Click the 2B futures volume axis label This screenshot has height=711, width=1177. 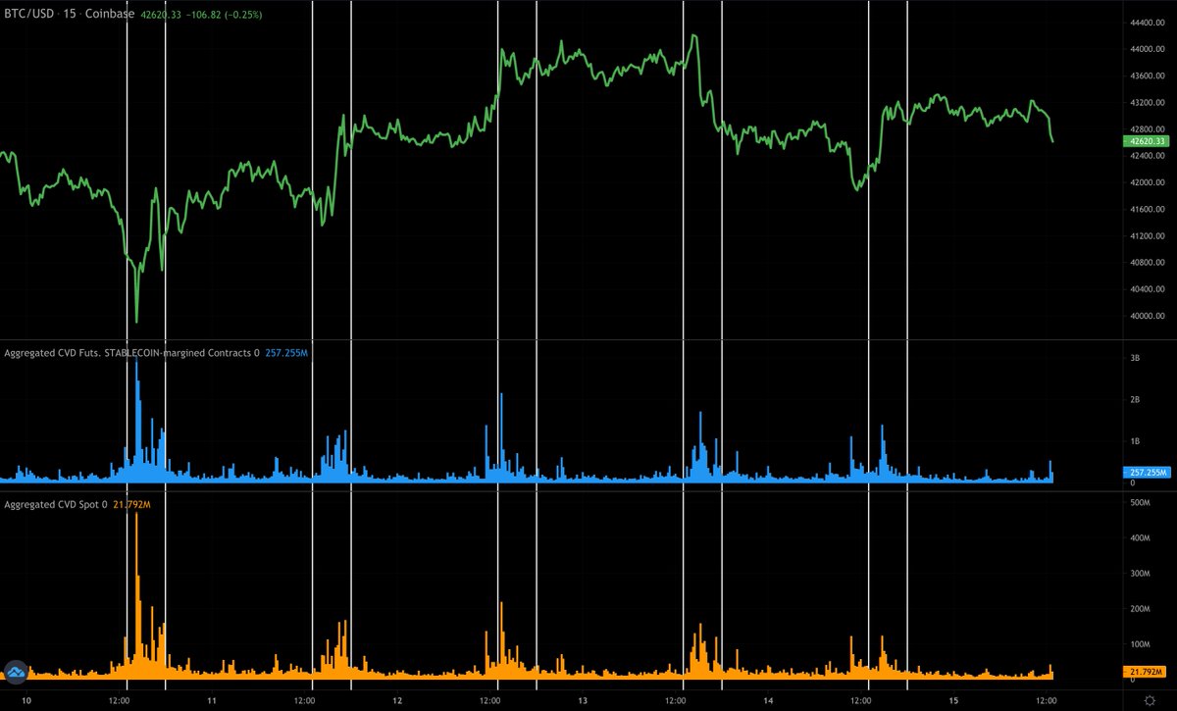tap(1133, 399)
